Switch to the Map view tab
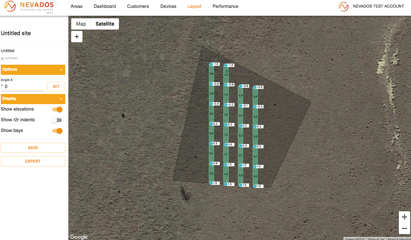Viewport: 411px width, 240px height. (x=81, y=24)
